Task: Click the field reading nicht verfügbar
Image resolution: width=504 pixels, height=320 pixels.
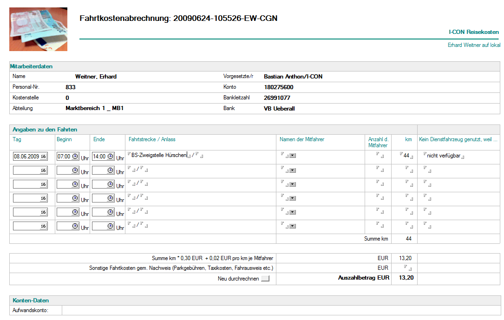Action: click(x=444, y=156)
